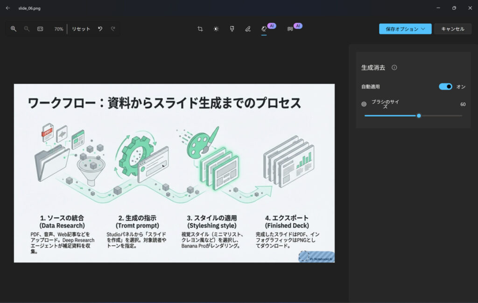478x303 pixels.
Task: Select the Filter tool
Action: pyautogui.click(x=232, y=28)
